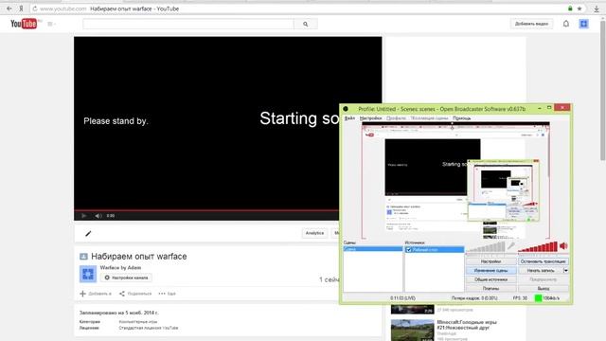The image size is (606, 341).
Task: Click 'Настройки канала' button
Action: pyautogui.click(x=126, y=278)
